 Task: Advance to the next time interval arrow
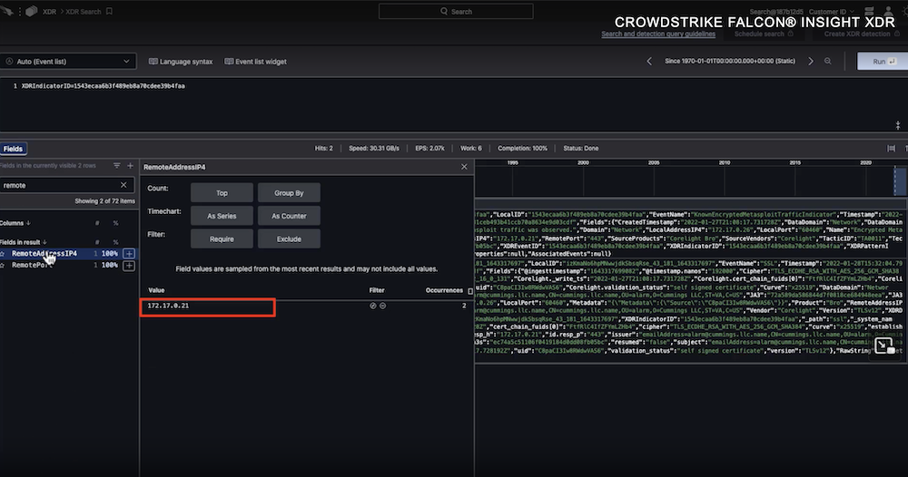point(812,62)
